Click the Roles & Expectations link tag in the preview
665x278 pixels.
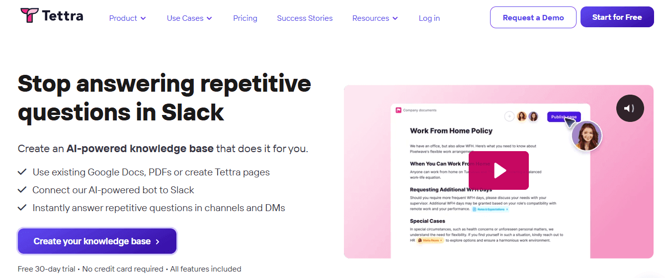coord(490,209)
